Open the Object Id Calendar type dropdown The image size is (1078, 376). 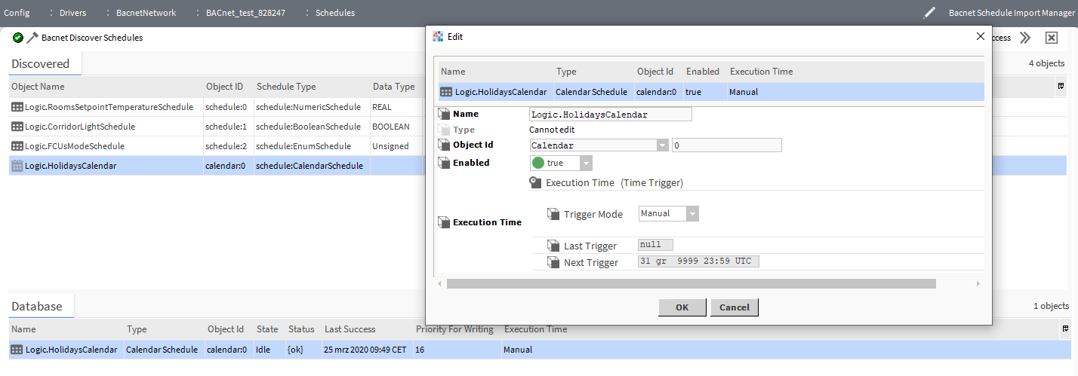662,145
